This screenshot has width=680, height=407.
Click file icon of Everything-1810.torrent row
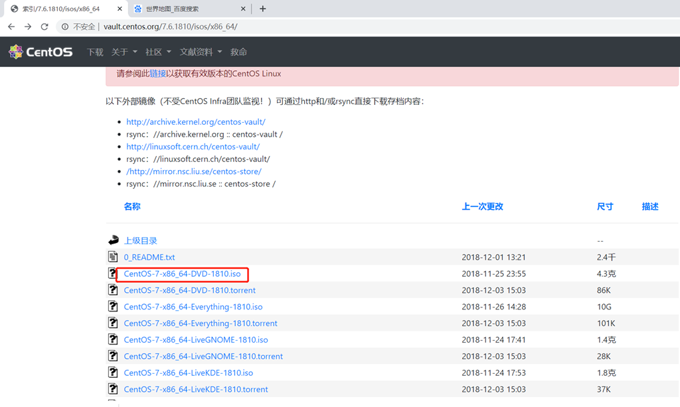[113, 323]
